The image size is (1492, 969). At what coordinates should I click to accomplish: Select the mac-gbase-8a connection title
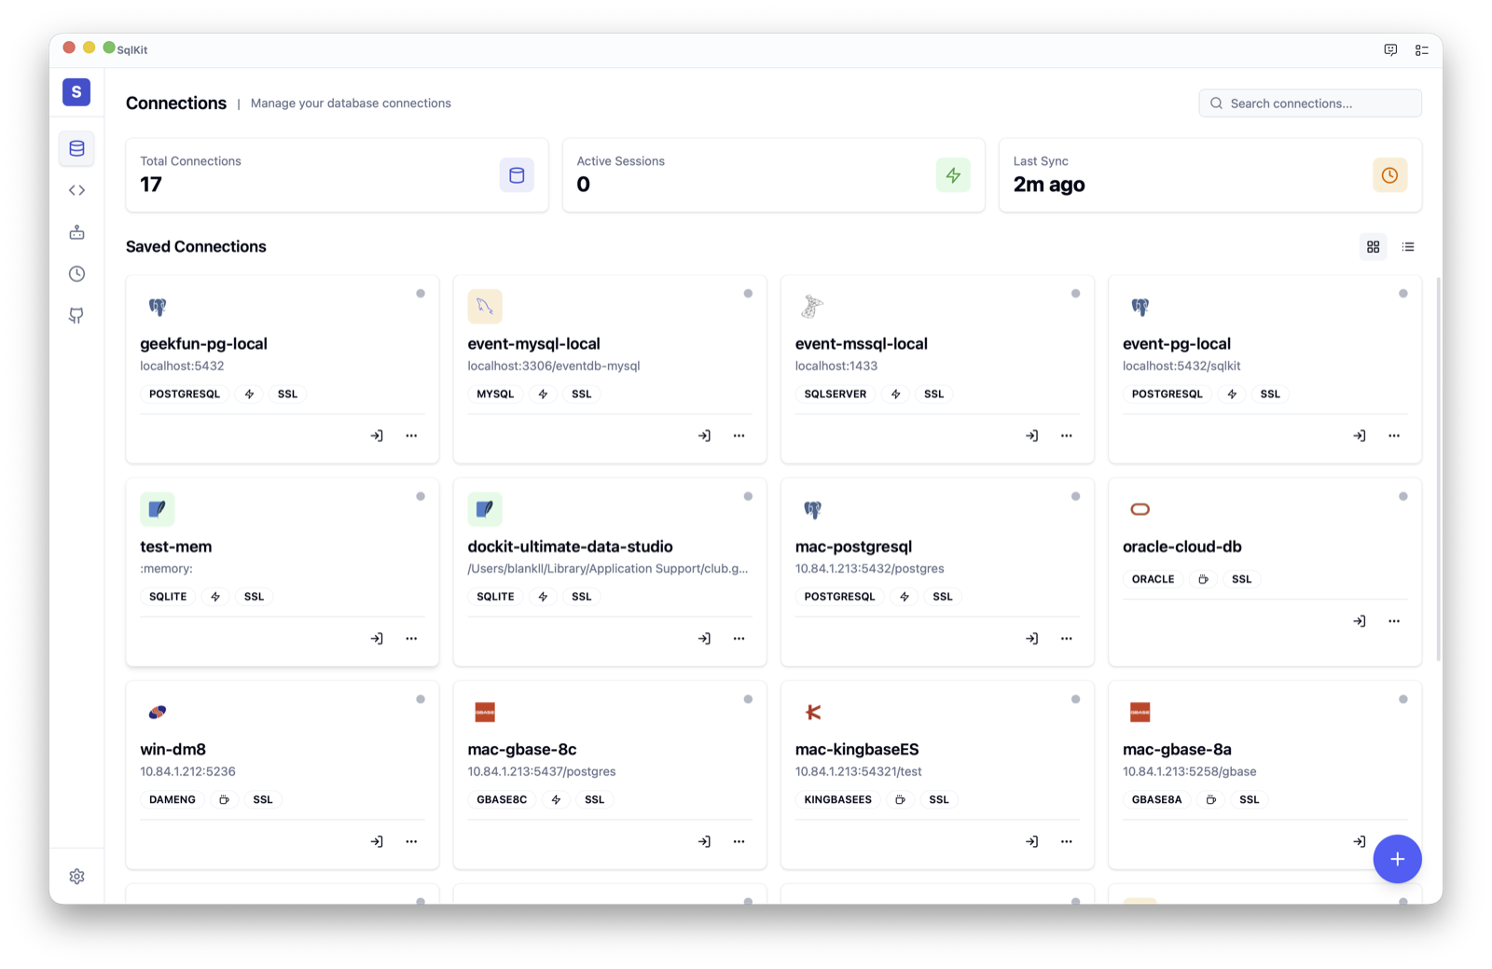(x=1177, y=750)
